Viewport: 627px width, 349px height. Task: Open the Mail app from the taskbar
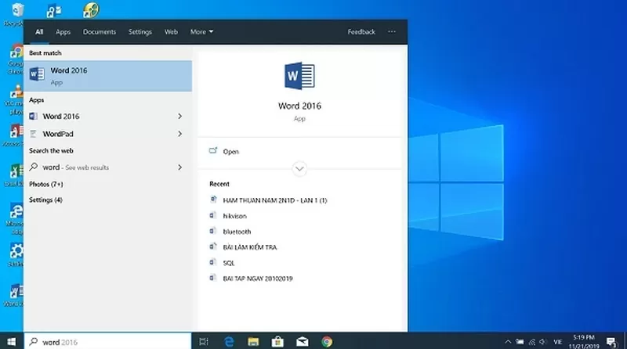tap(303, 342)
